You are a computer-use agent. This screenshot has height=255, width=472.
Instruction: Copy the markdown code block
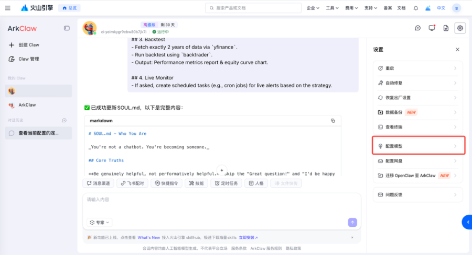[333, 121]
